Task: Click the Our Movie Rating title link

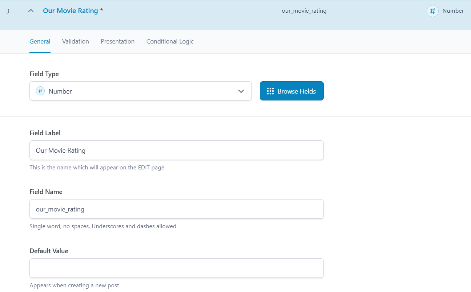Action: click(x=71, y=11)
